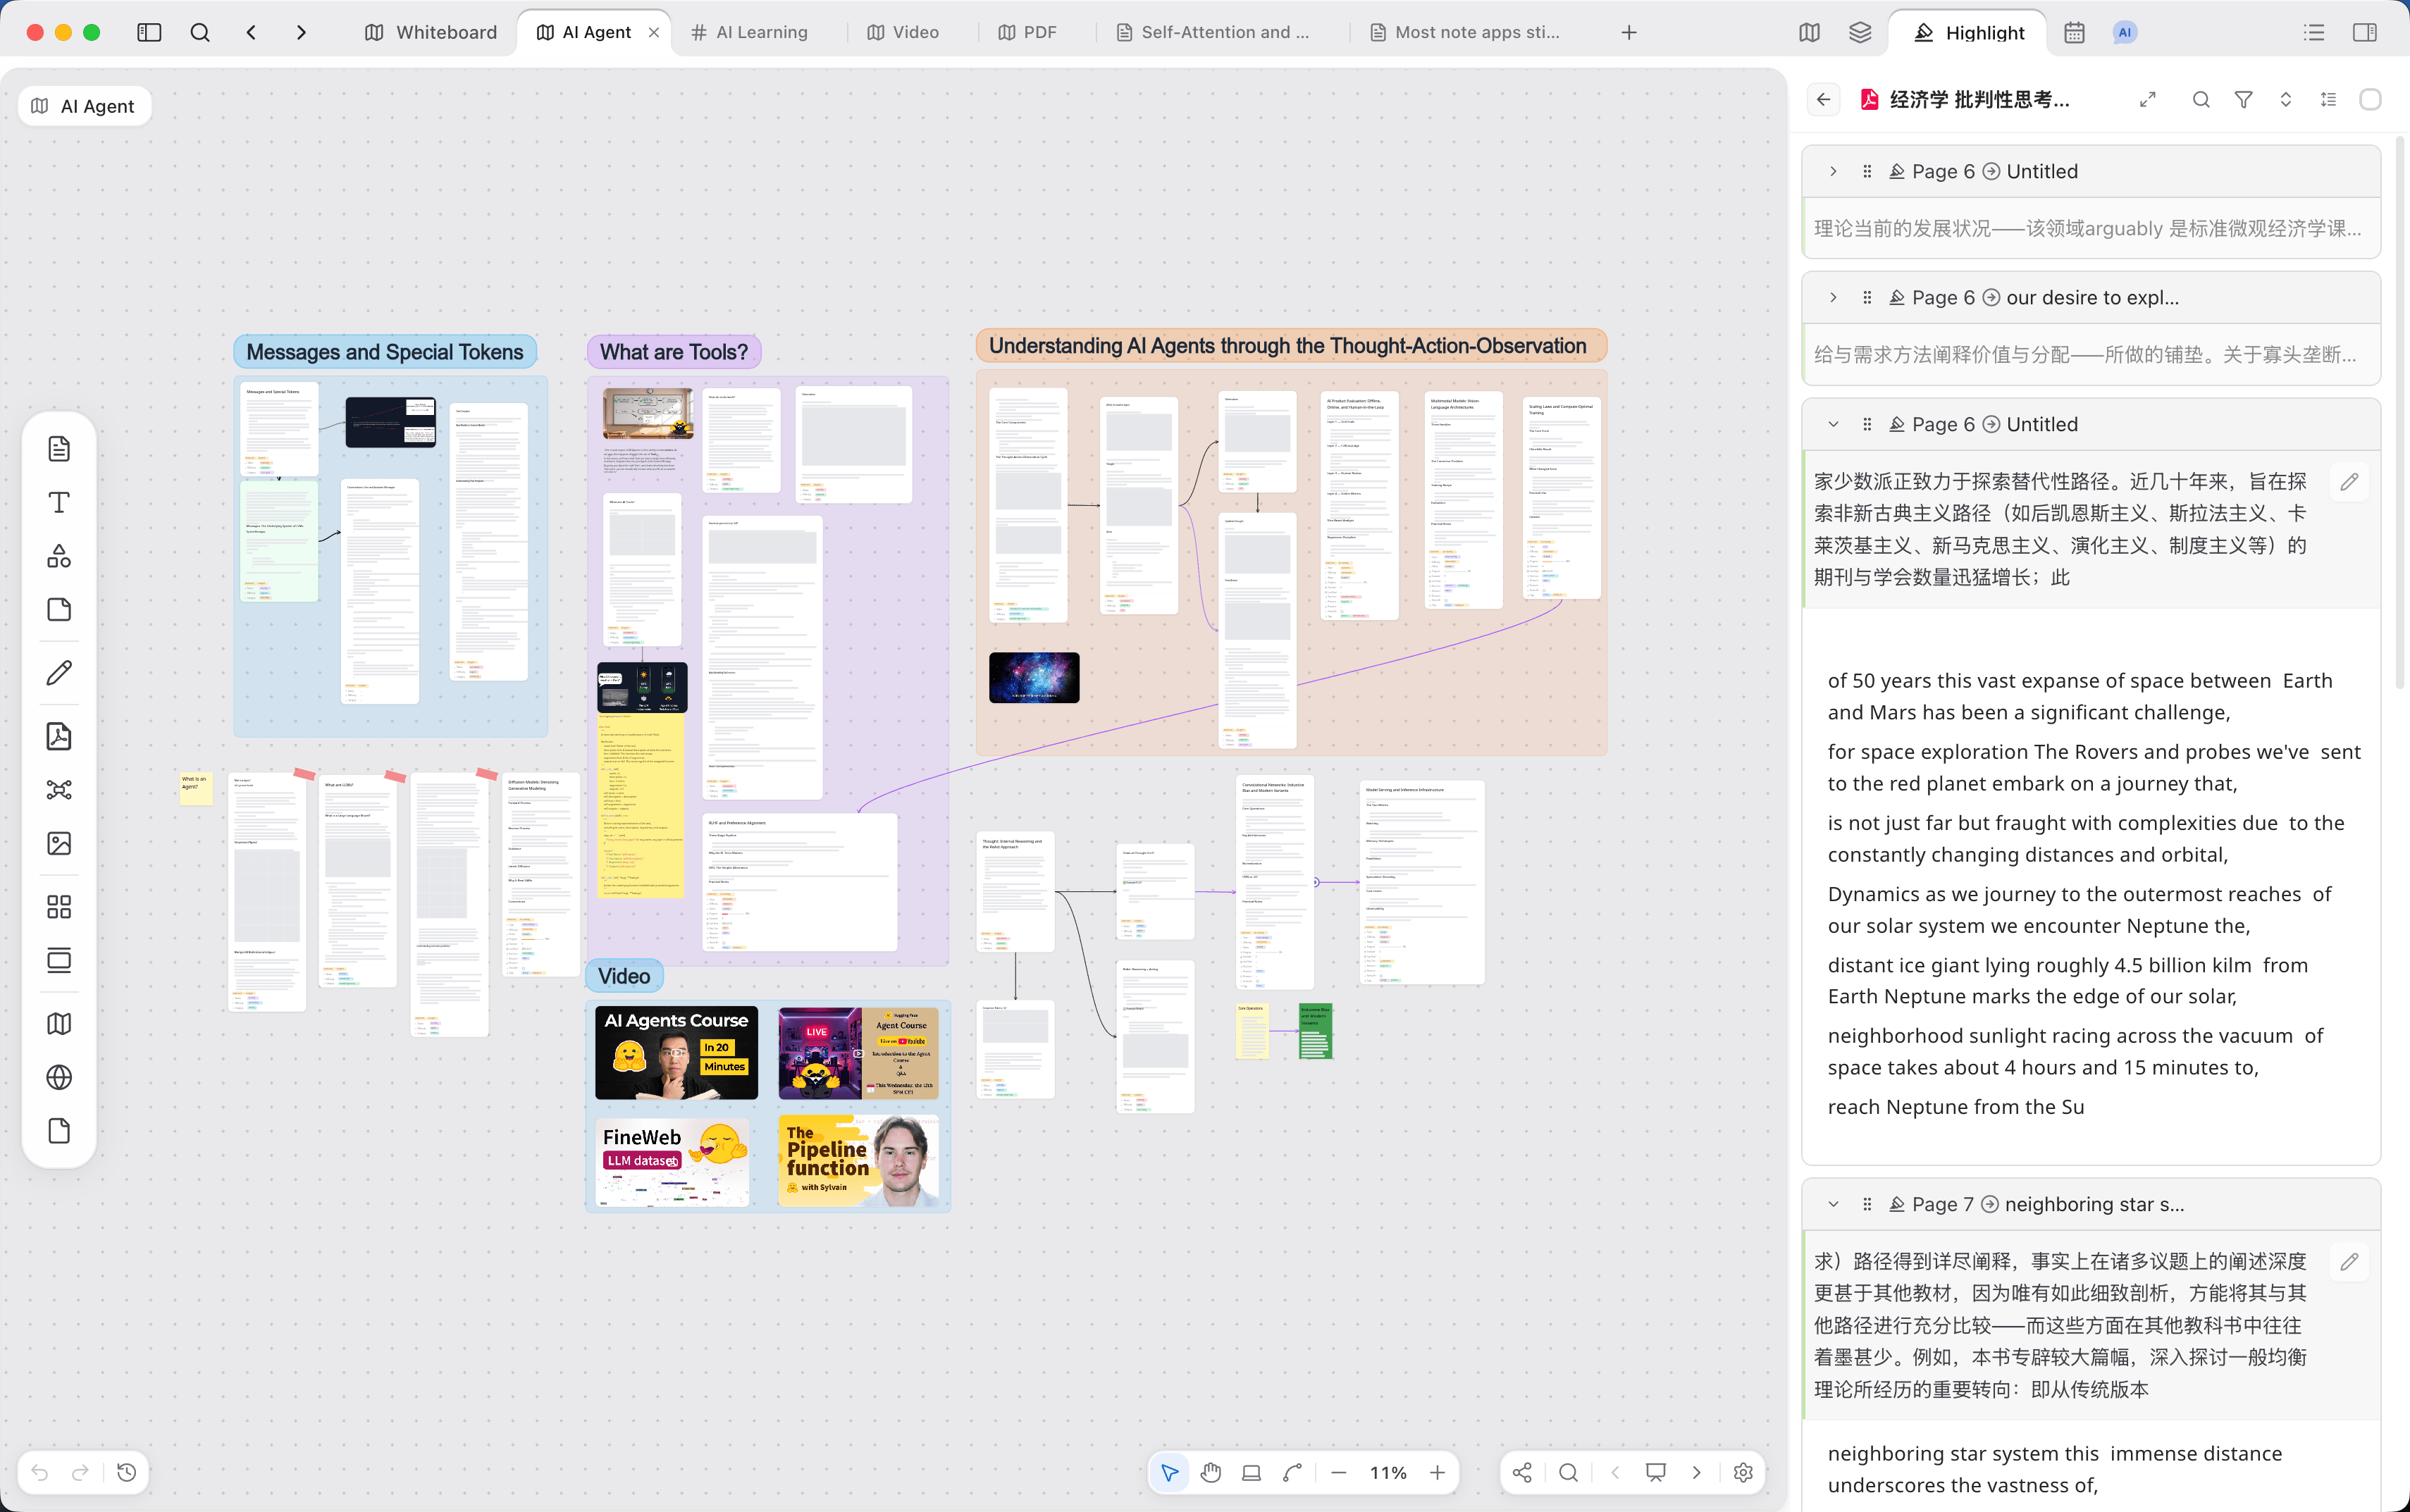This screenshot has width=2410, height=1512.
Task: Select the Mind Map tool
Action: [x=59, y=790]
